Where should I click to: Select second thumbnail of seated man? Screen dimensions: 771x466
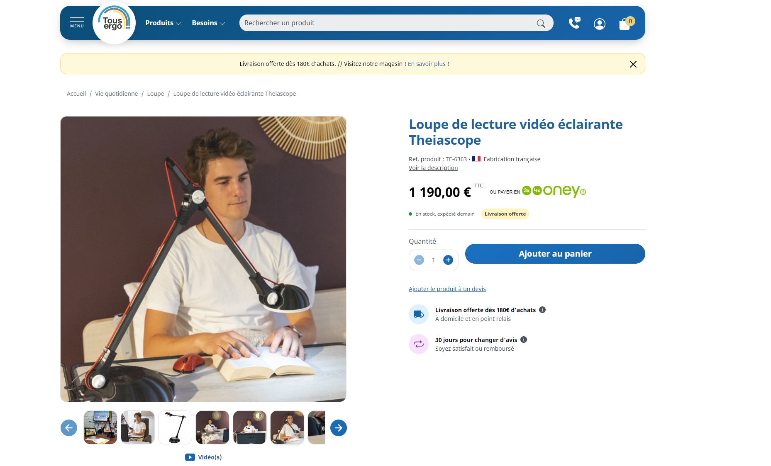138,427
